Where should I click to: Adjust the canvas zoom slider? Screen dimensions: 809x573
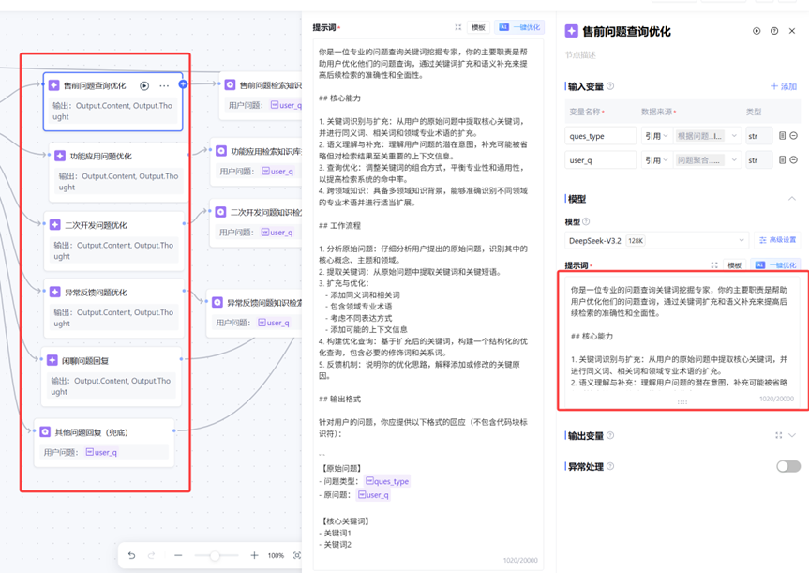click(x=215, y=555)
